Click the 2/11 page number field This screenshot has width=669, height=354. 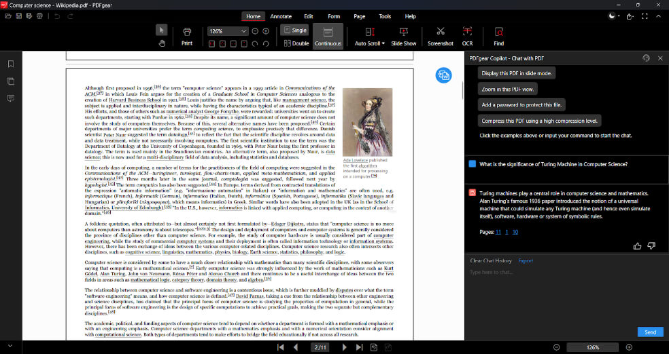(320, 347)
